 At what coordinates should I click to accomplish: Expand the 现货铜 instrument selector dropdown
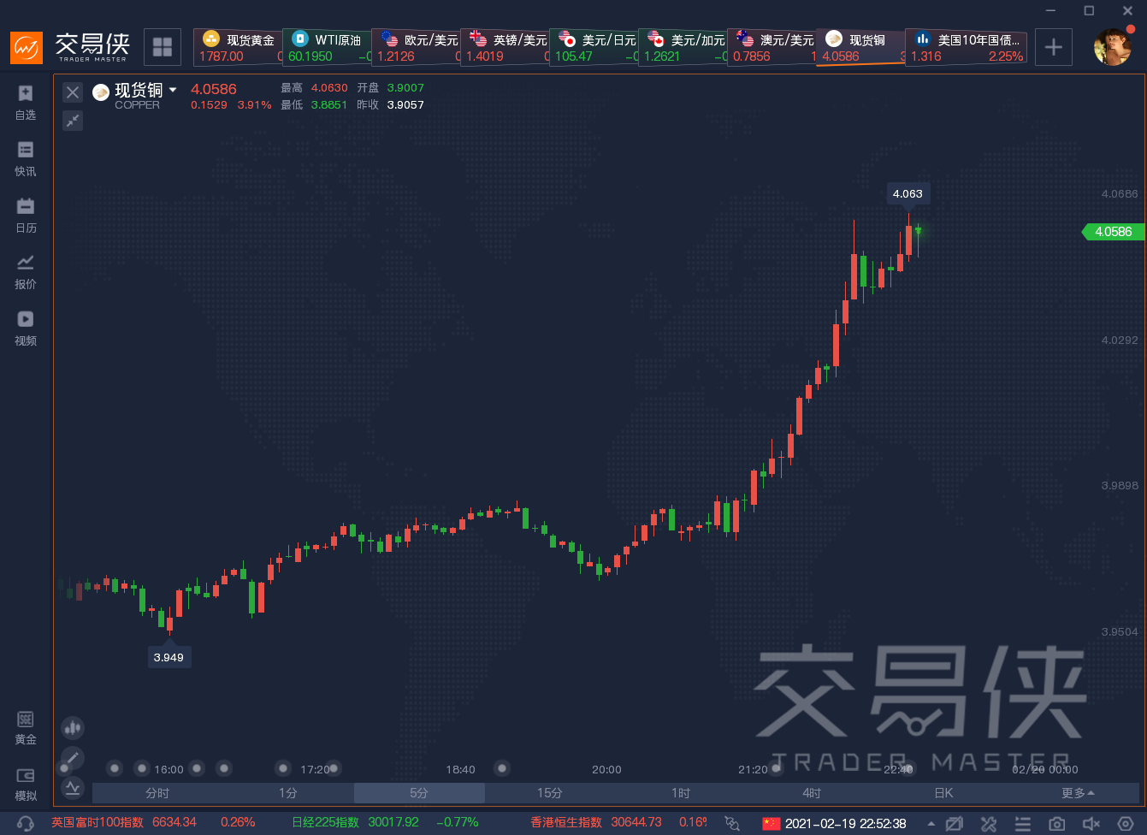[173, 90]
